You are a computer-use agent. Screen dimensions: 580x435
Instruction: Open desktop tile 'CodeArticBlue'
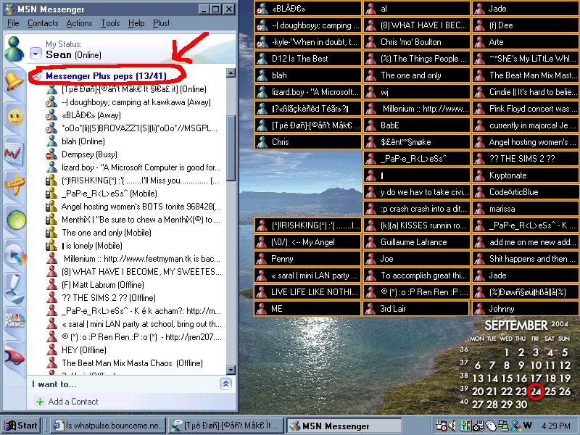point(526,192)
